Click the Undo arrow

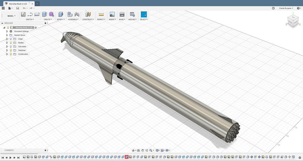24,8
